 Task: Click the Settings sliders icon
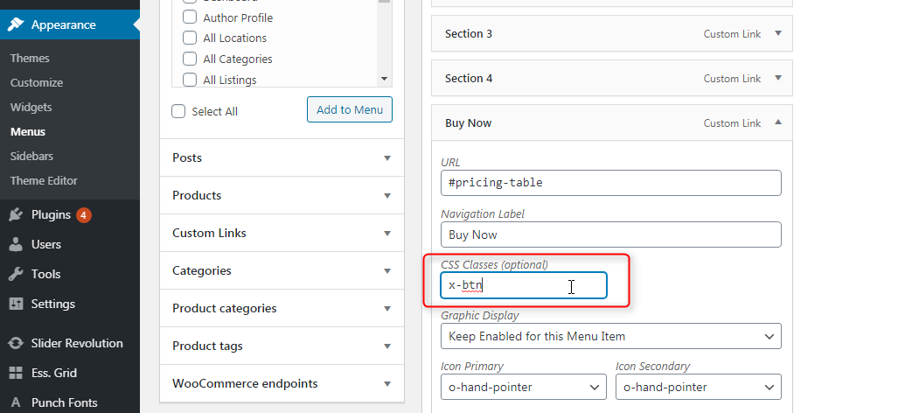click(16, 304)
